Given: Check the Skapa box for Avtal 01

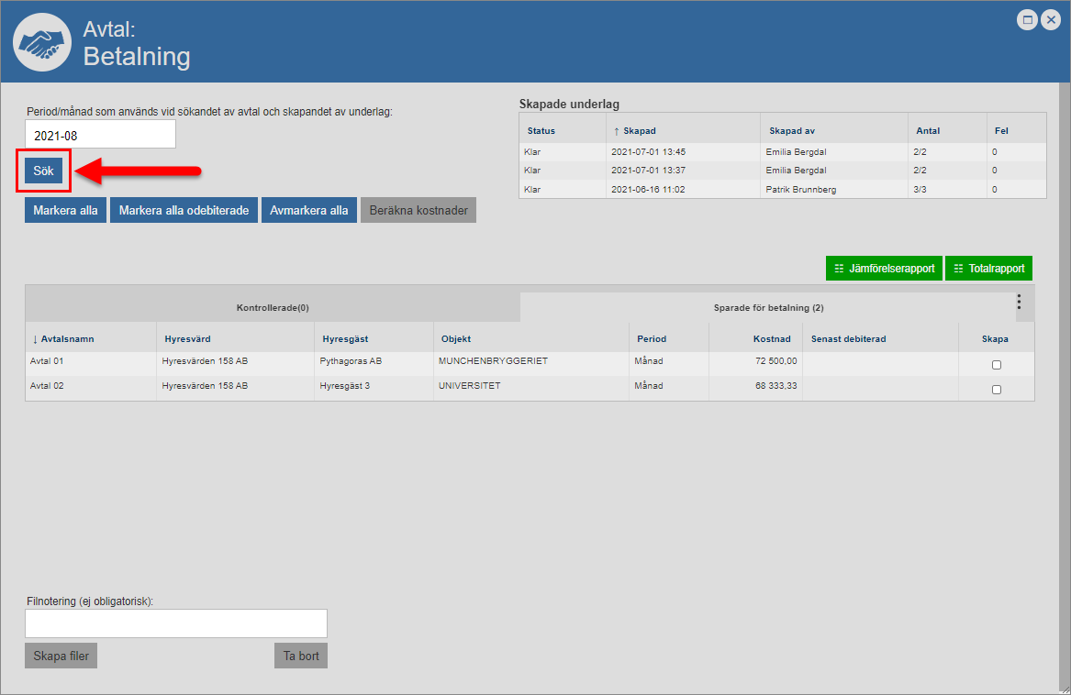Looking at the screenshot, I should 997,365.
